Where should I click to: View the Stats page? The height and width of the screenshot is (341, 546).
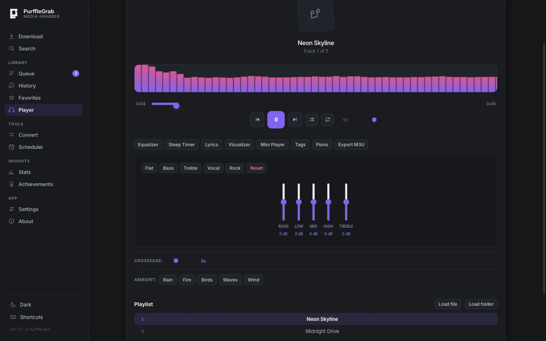tap(44, 172)
